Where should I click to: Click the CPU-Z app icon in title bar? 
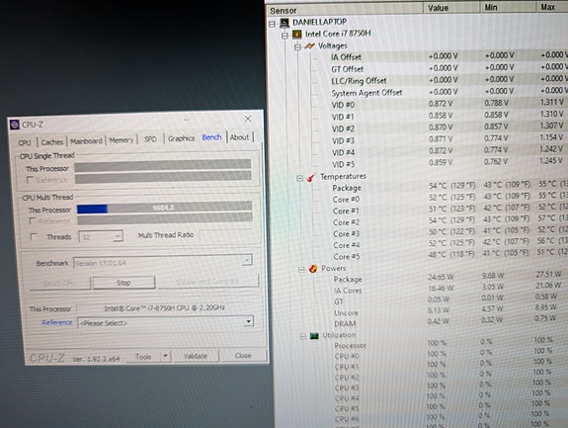click(15, 125)
